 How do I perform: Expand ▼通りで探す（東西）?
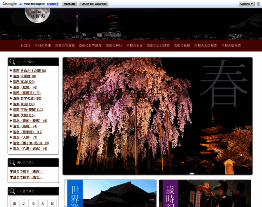(26, 171)
